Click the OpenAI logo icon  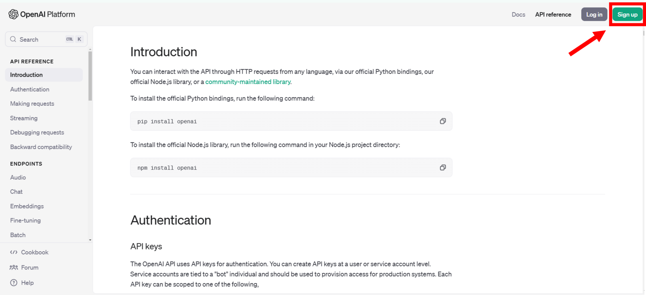(13, 14)
